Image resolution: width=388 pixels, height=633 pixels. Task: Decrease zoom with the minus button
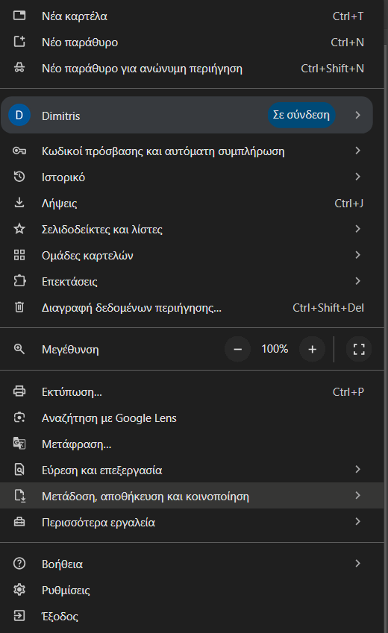point(237,349)
